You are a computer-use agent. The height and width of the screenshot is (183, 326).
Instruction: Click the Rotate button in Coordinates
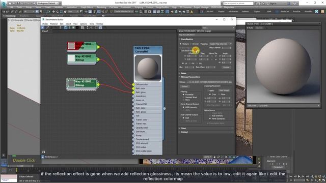tap(226, 67)
